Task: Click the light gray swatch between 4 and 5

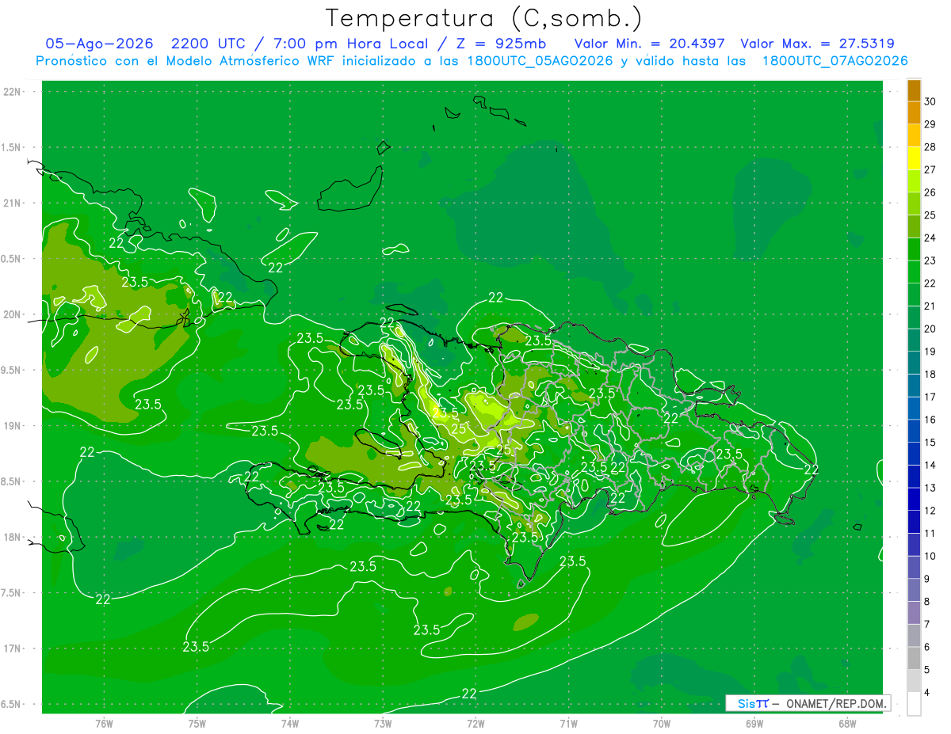Action: pos(914,682)
